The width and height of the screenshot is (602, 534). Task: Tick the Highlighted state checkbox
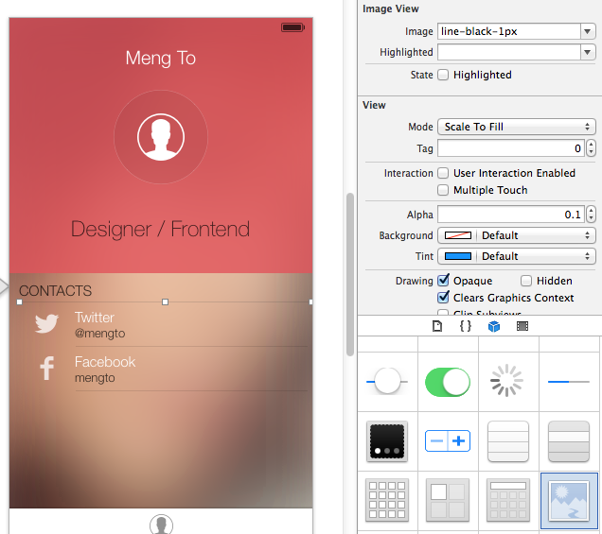443,75
